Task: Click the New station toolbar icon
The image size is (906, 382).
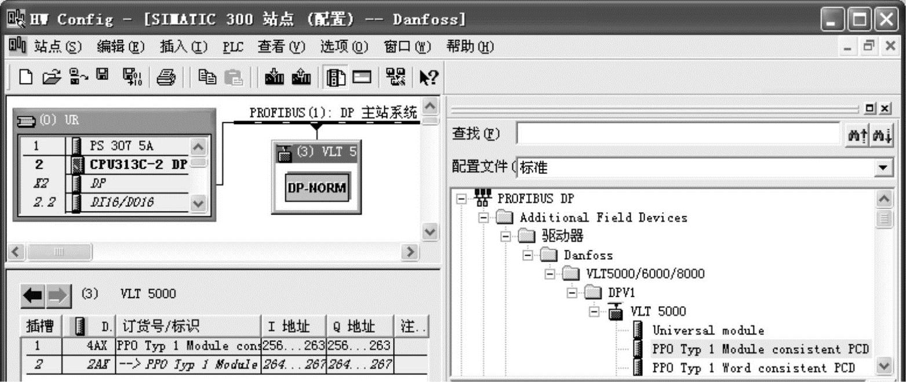Action: [x=25, y=77]
